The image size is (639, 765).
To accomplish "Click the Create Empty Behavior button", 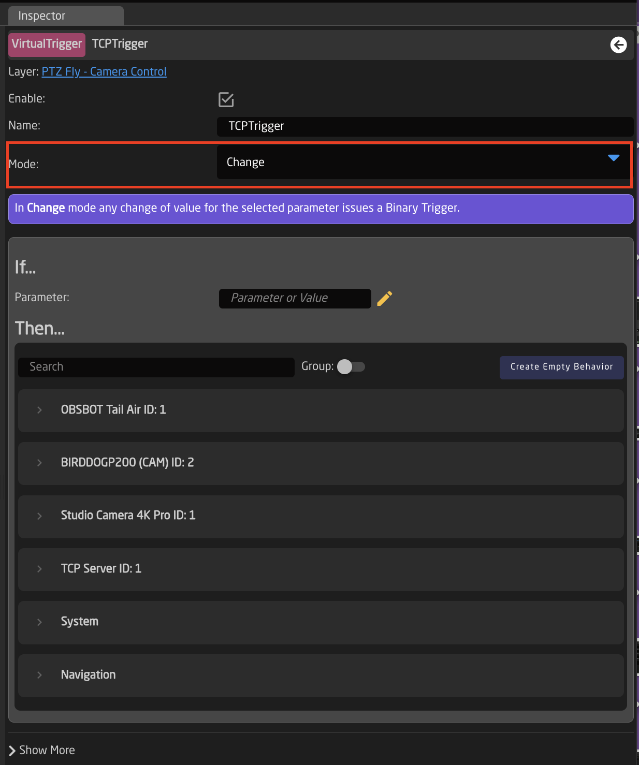I will pos(561,367).
